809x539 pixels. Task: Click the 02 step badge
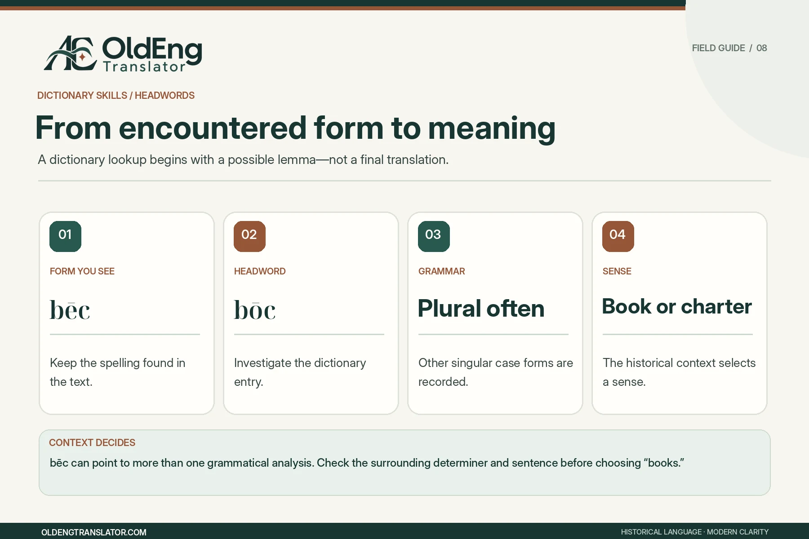pos(249,236)
